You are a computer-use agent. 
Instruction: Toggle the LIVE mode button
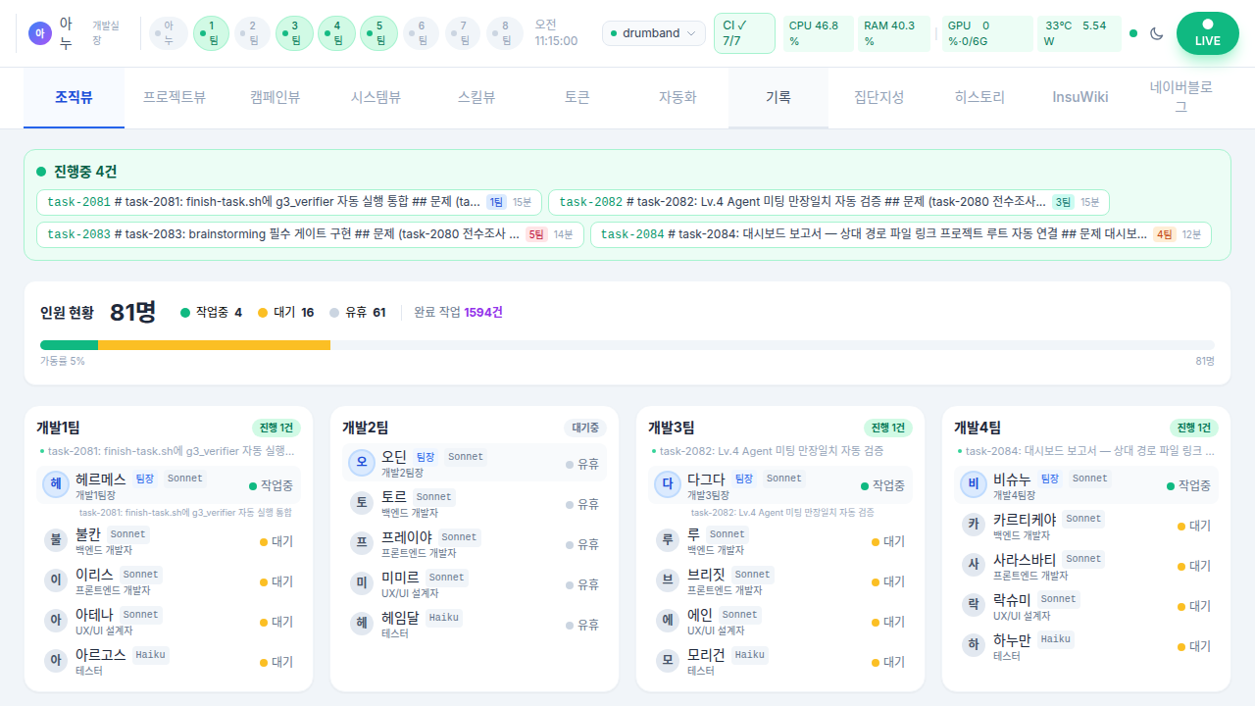1207,33
